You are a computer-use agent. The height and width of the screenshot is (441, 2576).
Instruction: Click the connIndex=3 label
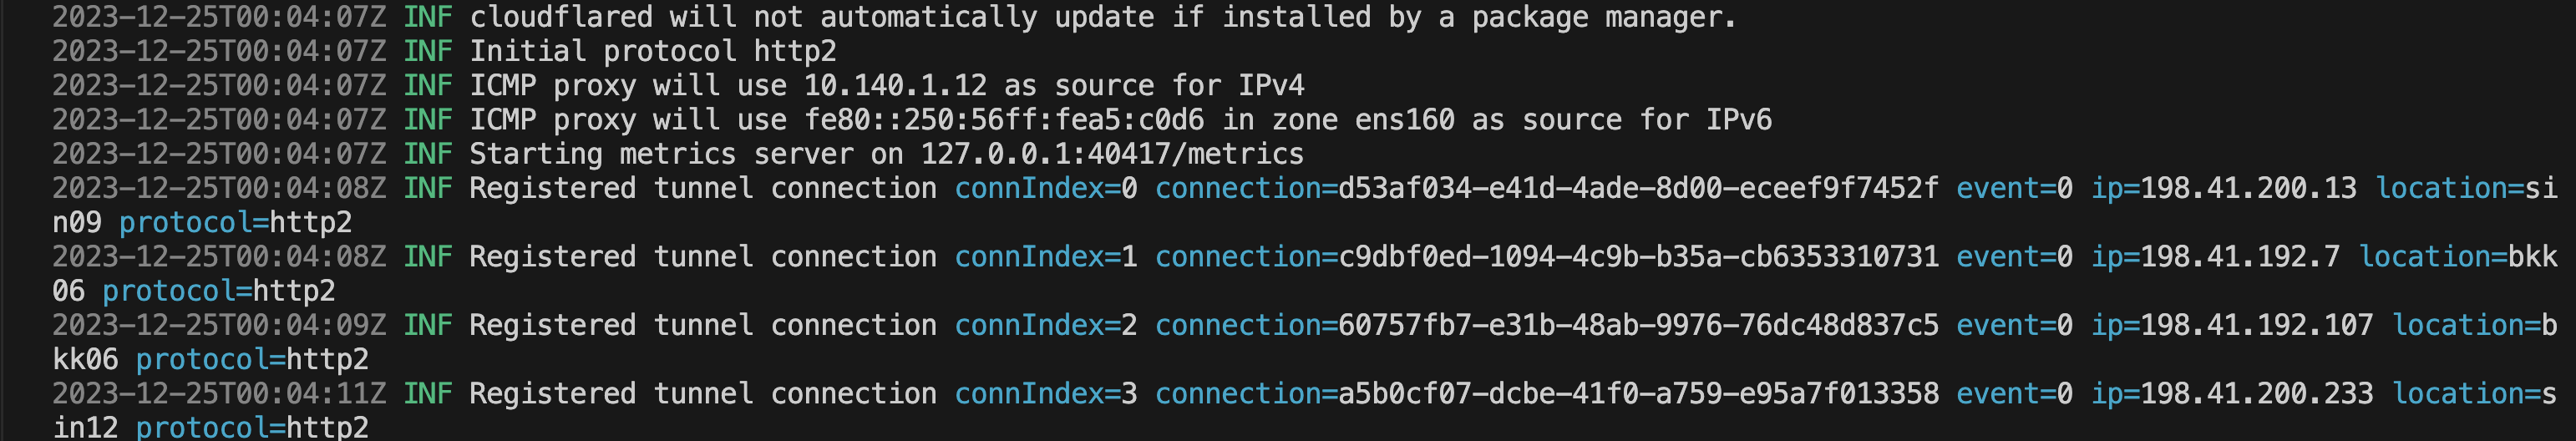1046,394
